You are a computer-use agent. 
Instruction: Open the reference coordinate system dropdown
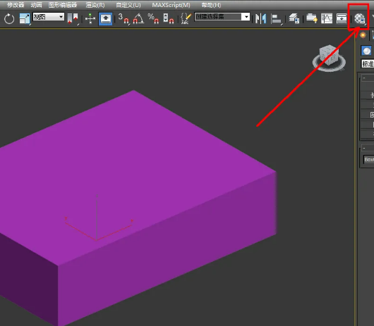[49, 17]
